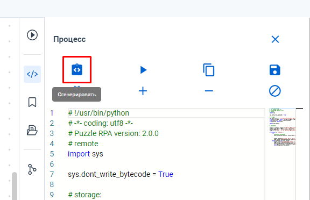Screen dimensions: 310x200
Task: Click line number 6 in the gutter
Action: coord(52,164)
